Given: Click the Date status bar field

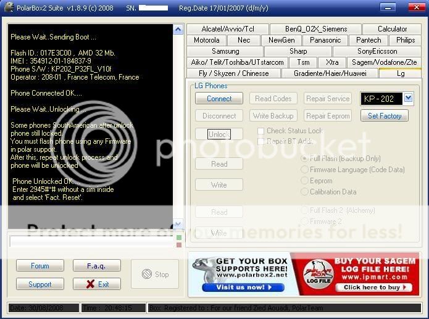Looking at the screenshot, I should (43, 308).
